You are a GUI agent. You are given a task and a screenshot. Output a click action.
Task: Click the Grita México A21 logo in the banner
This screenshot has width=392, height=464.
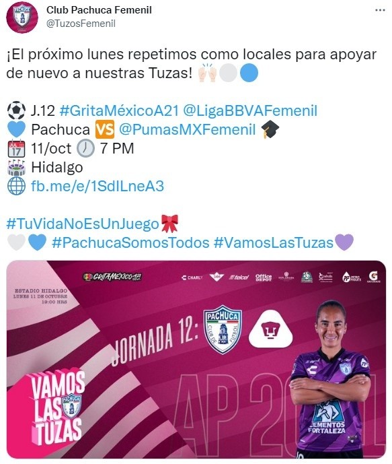click(112, 277)
